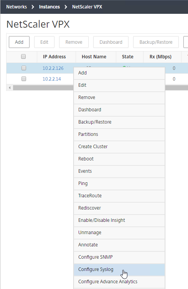188x289 pixels.
Task: Select Create Cluster menu option
Action: (119, 147)
